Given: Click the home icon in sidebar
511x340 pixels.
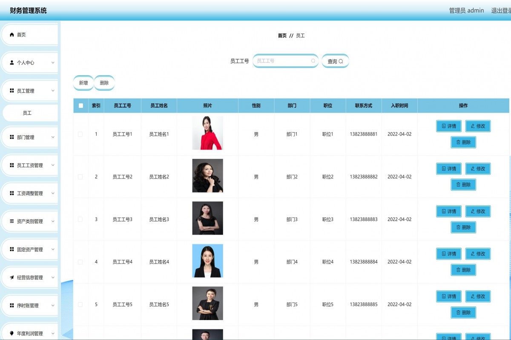Looking at the screenshot, I should click(x=12, y=35).
